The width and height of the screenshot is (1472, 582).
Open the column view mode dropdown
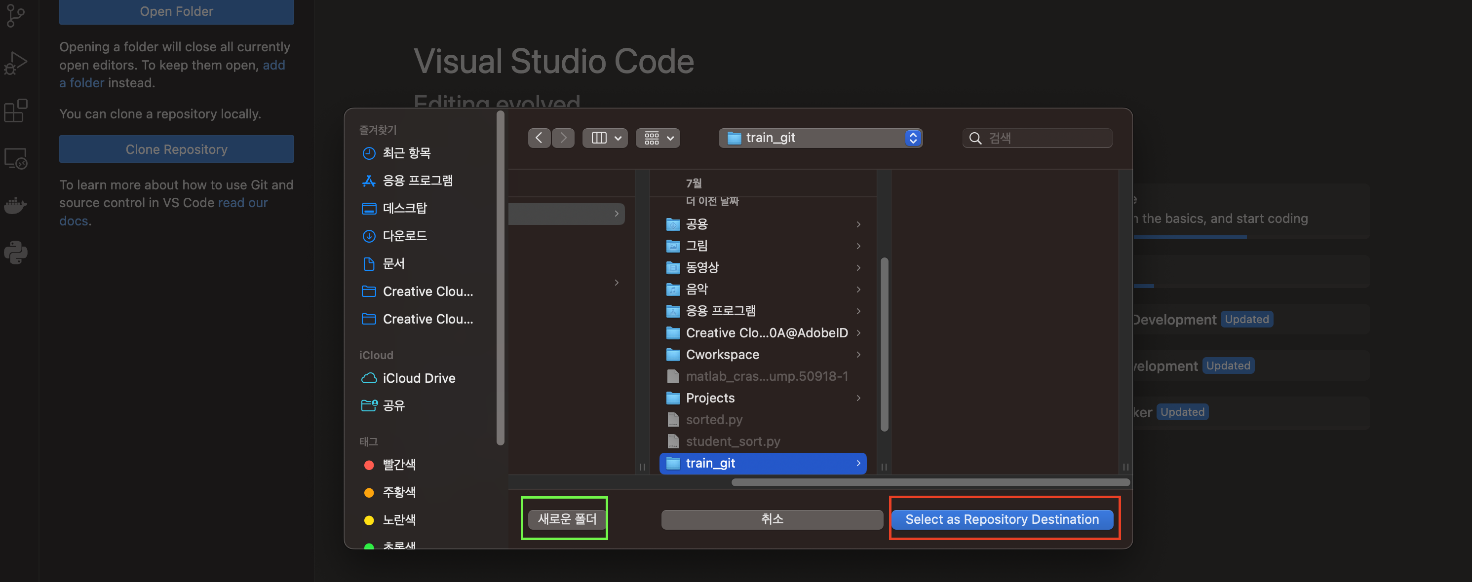(x=605, y=138)
